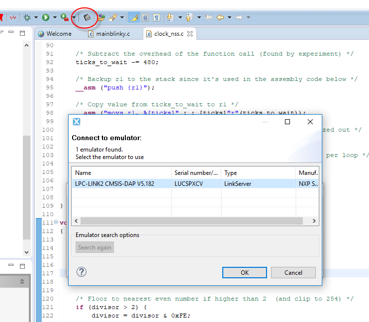
Task: Click OK to connect to emulator
Action: pyautogui.click(x=245, y=273)
